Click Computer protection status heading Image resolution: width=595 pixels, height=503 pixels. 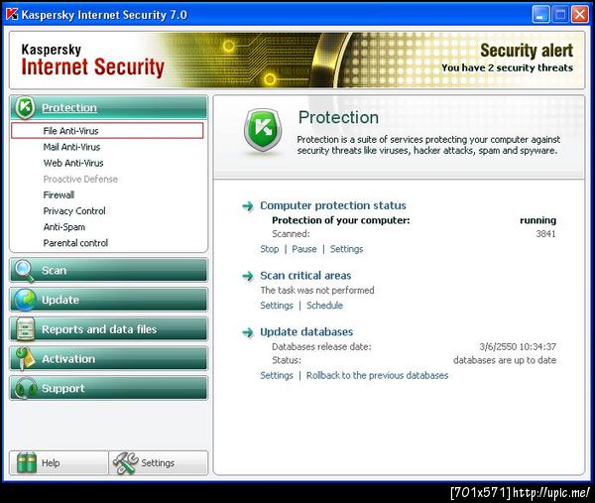[x=333, y=205]
